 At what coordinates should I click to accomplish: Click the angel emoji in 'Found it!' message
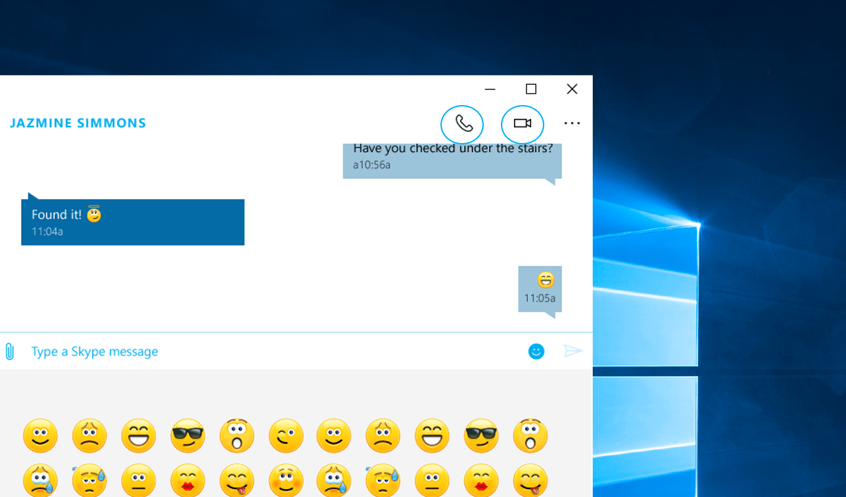94,214
